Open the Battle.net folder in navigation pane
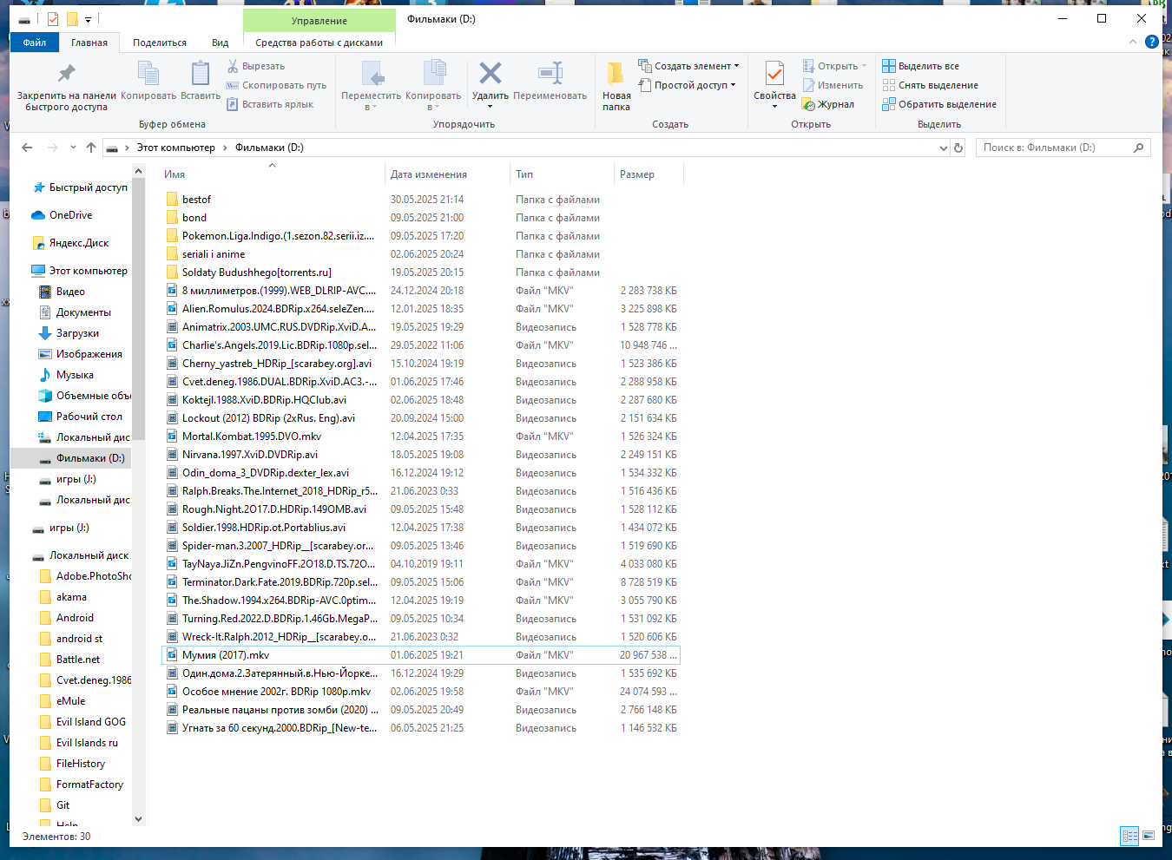Screen dimensions: 1172x860 (x=78, y=660)
